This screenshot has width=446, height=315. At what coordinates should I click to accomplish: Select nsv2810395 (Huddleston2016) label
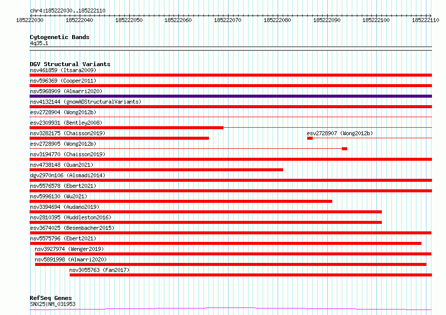(71, 217)
